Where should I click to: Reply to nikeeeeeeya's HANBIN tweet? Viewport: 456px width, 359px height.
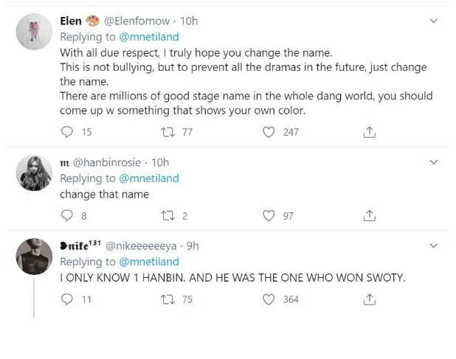[67, 299]
